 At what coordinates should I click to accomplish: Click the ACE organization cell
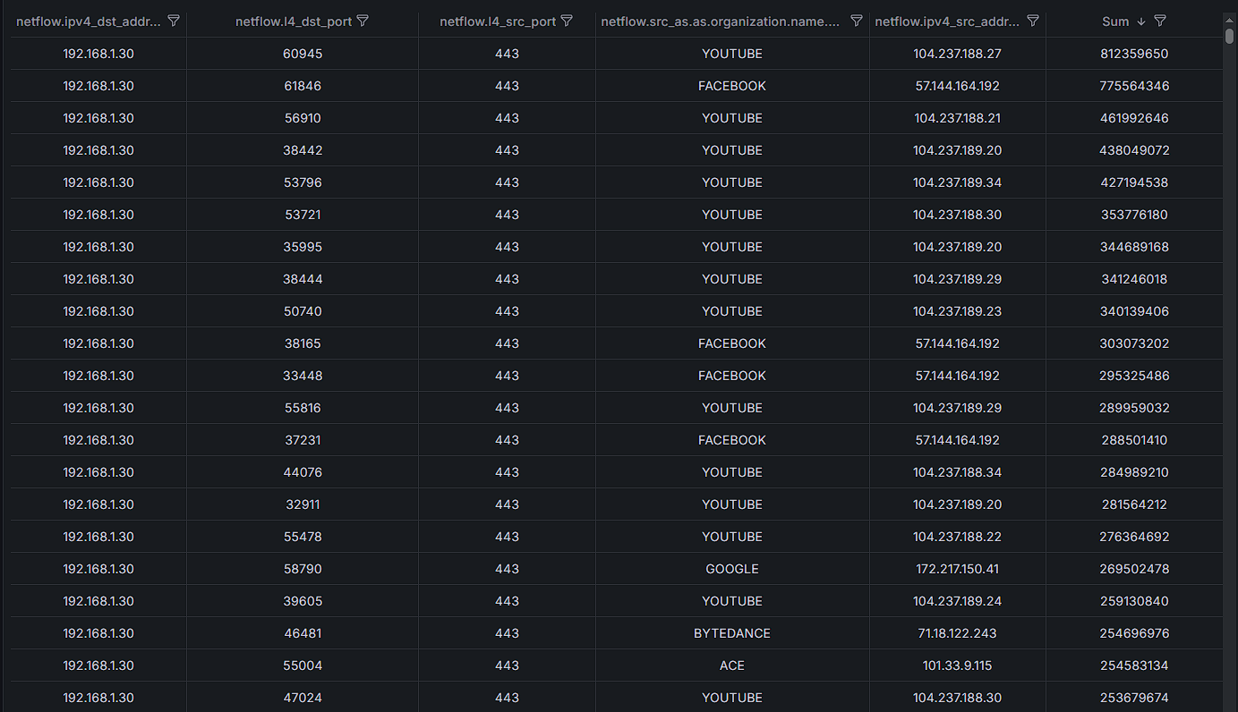[x=731, y=665]
